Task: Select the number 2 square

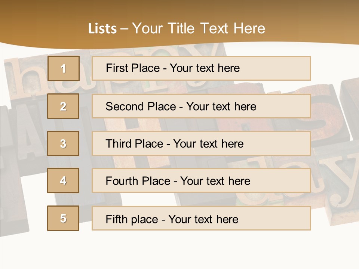Action: pyautogui.click(x=63, y=106)
